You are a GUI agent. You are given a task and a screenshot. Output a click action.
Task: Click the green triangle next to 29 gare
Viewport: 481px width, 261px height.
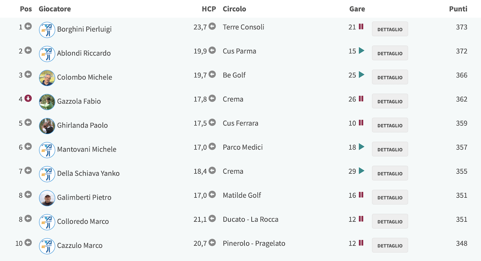362,171
